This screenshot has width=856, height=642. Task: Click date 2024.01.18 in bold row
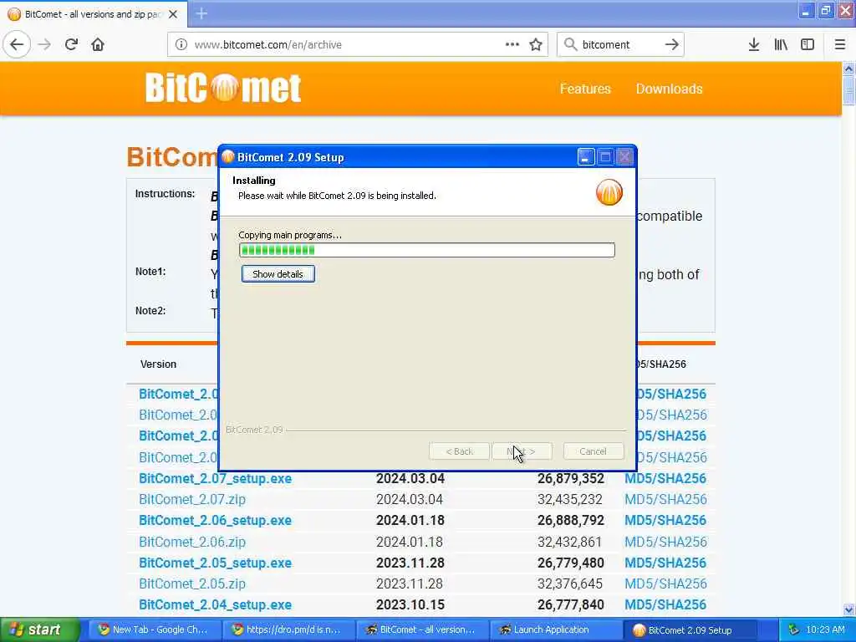pyautogui.click(x=410, y=520)
